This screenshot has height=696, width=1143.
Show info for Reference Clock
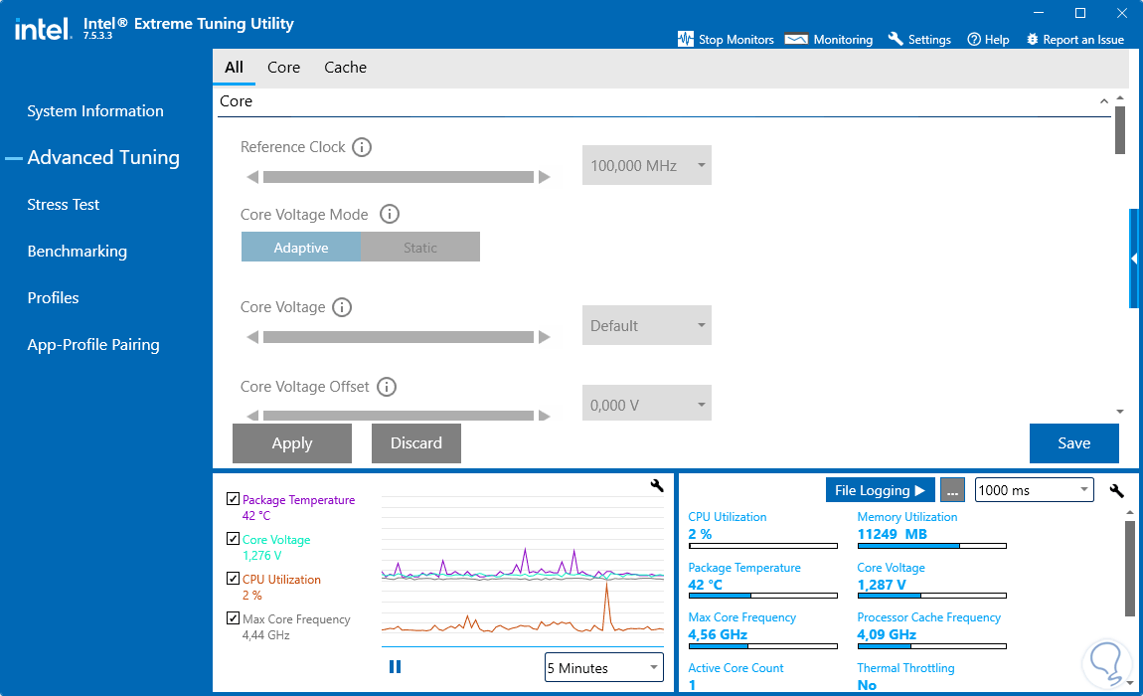[x=362, y=147]
